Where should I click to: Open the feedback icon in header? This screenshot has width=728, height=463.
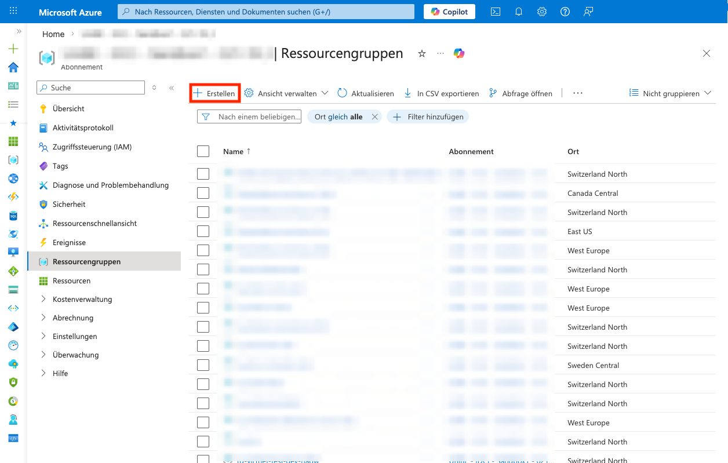(588, 12)
